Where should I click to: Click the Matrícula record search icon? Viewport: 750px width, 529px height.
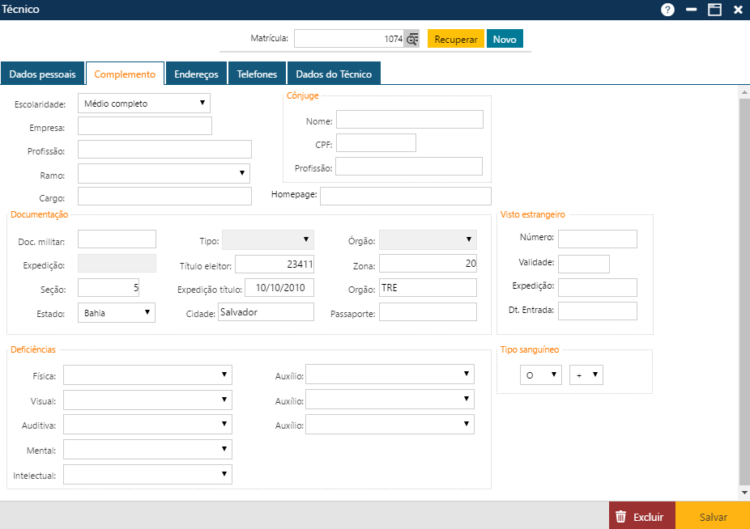click(412, 38)
